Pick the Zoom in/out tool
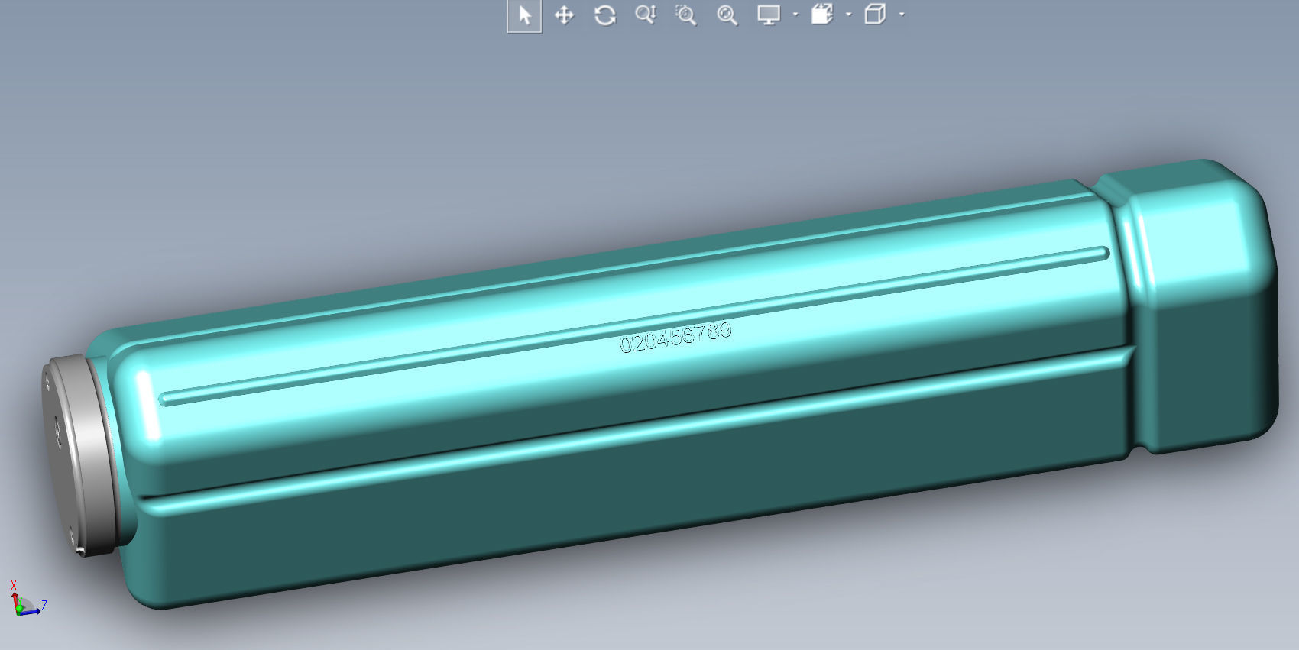This screenshot has height=650, width=1299. [646, 15]
